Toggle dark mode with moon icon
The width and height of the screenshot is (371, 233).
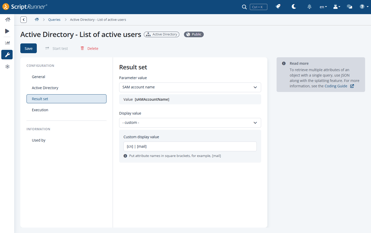coord(294,7)
